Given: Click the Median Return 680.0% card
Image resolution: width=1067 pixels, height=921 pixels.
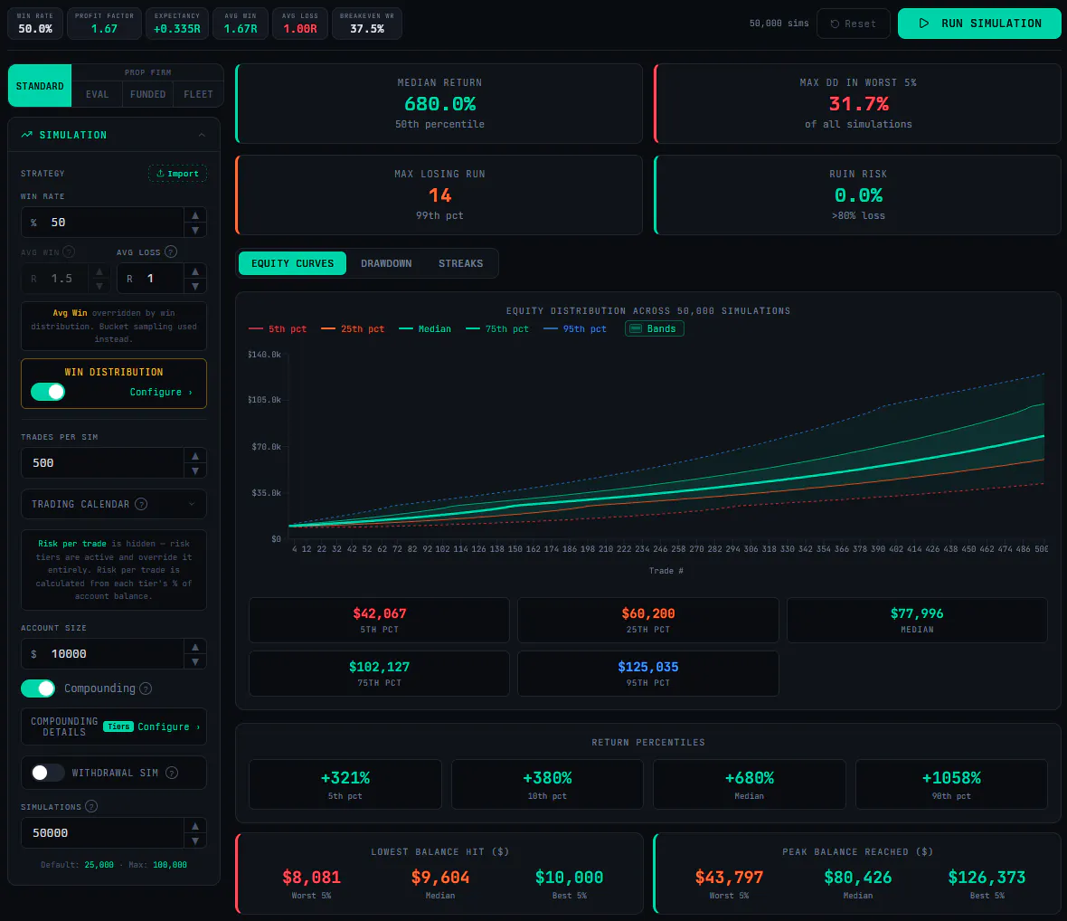Looking at the screenshot, I should (x=439, y=103).
